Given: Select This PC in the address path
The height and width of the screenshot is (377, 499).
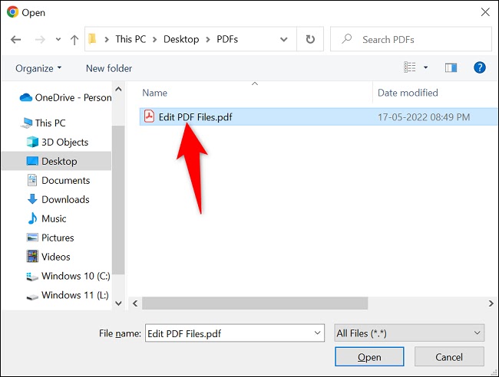Looking at the screenshot, I should [131, 39].
